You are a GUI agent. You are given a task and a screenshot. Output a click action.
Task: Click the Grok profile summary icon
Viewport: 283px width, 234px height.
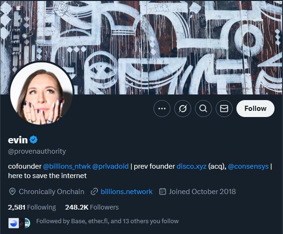[x=183, y=109]
